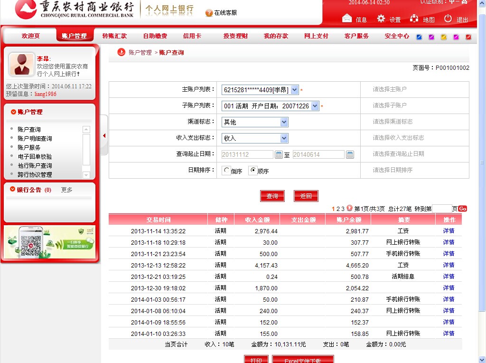Click 详情 link for 2013-11-14 salary row
The image size is (486, 363).
449,231
